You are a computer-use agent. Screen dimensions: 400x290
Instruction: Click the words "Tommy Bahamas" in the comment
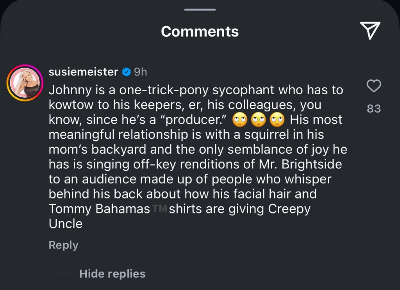coord(99,209)
